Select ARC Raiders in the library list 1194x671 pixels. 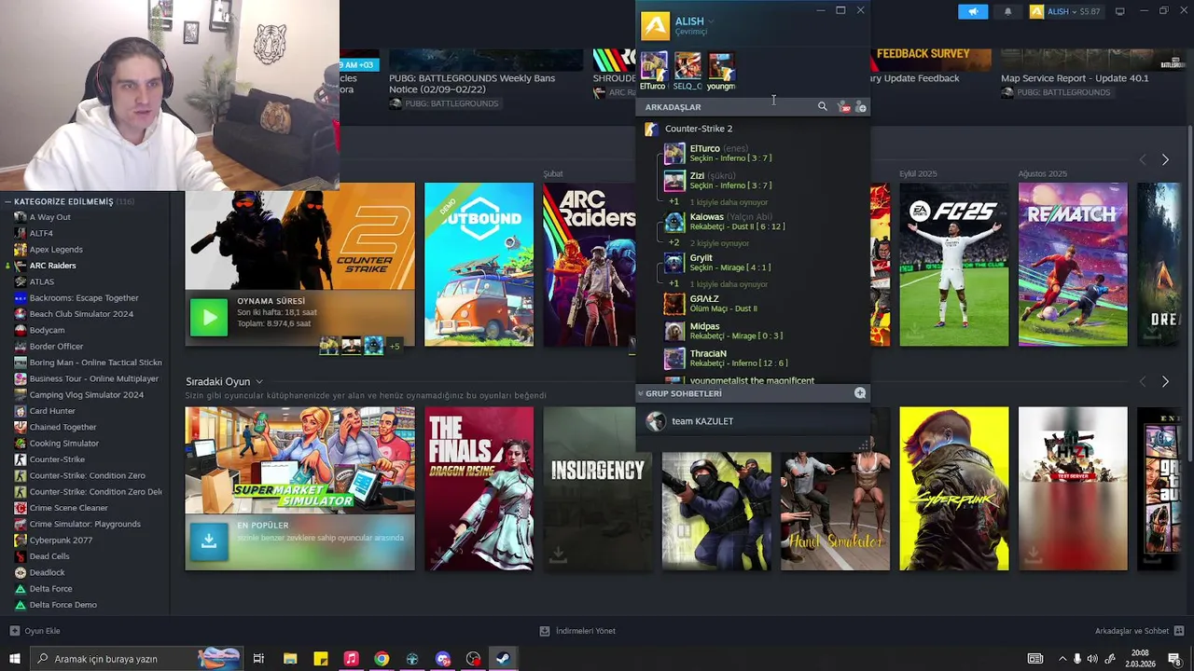52,266
